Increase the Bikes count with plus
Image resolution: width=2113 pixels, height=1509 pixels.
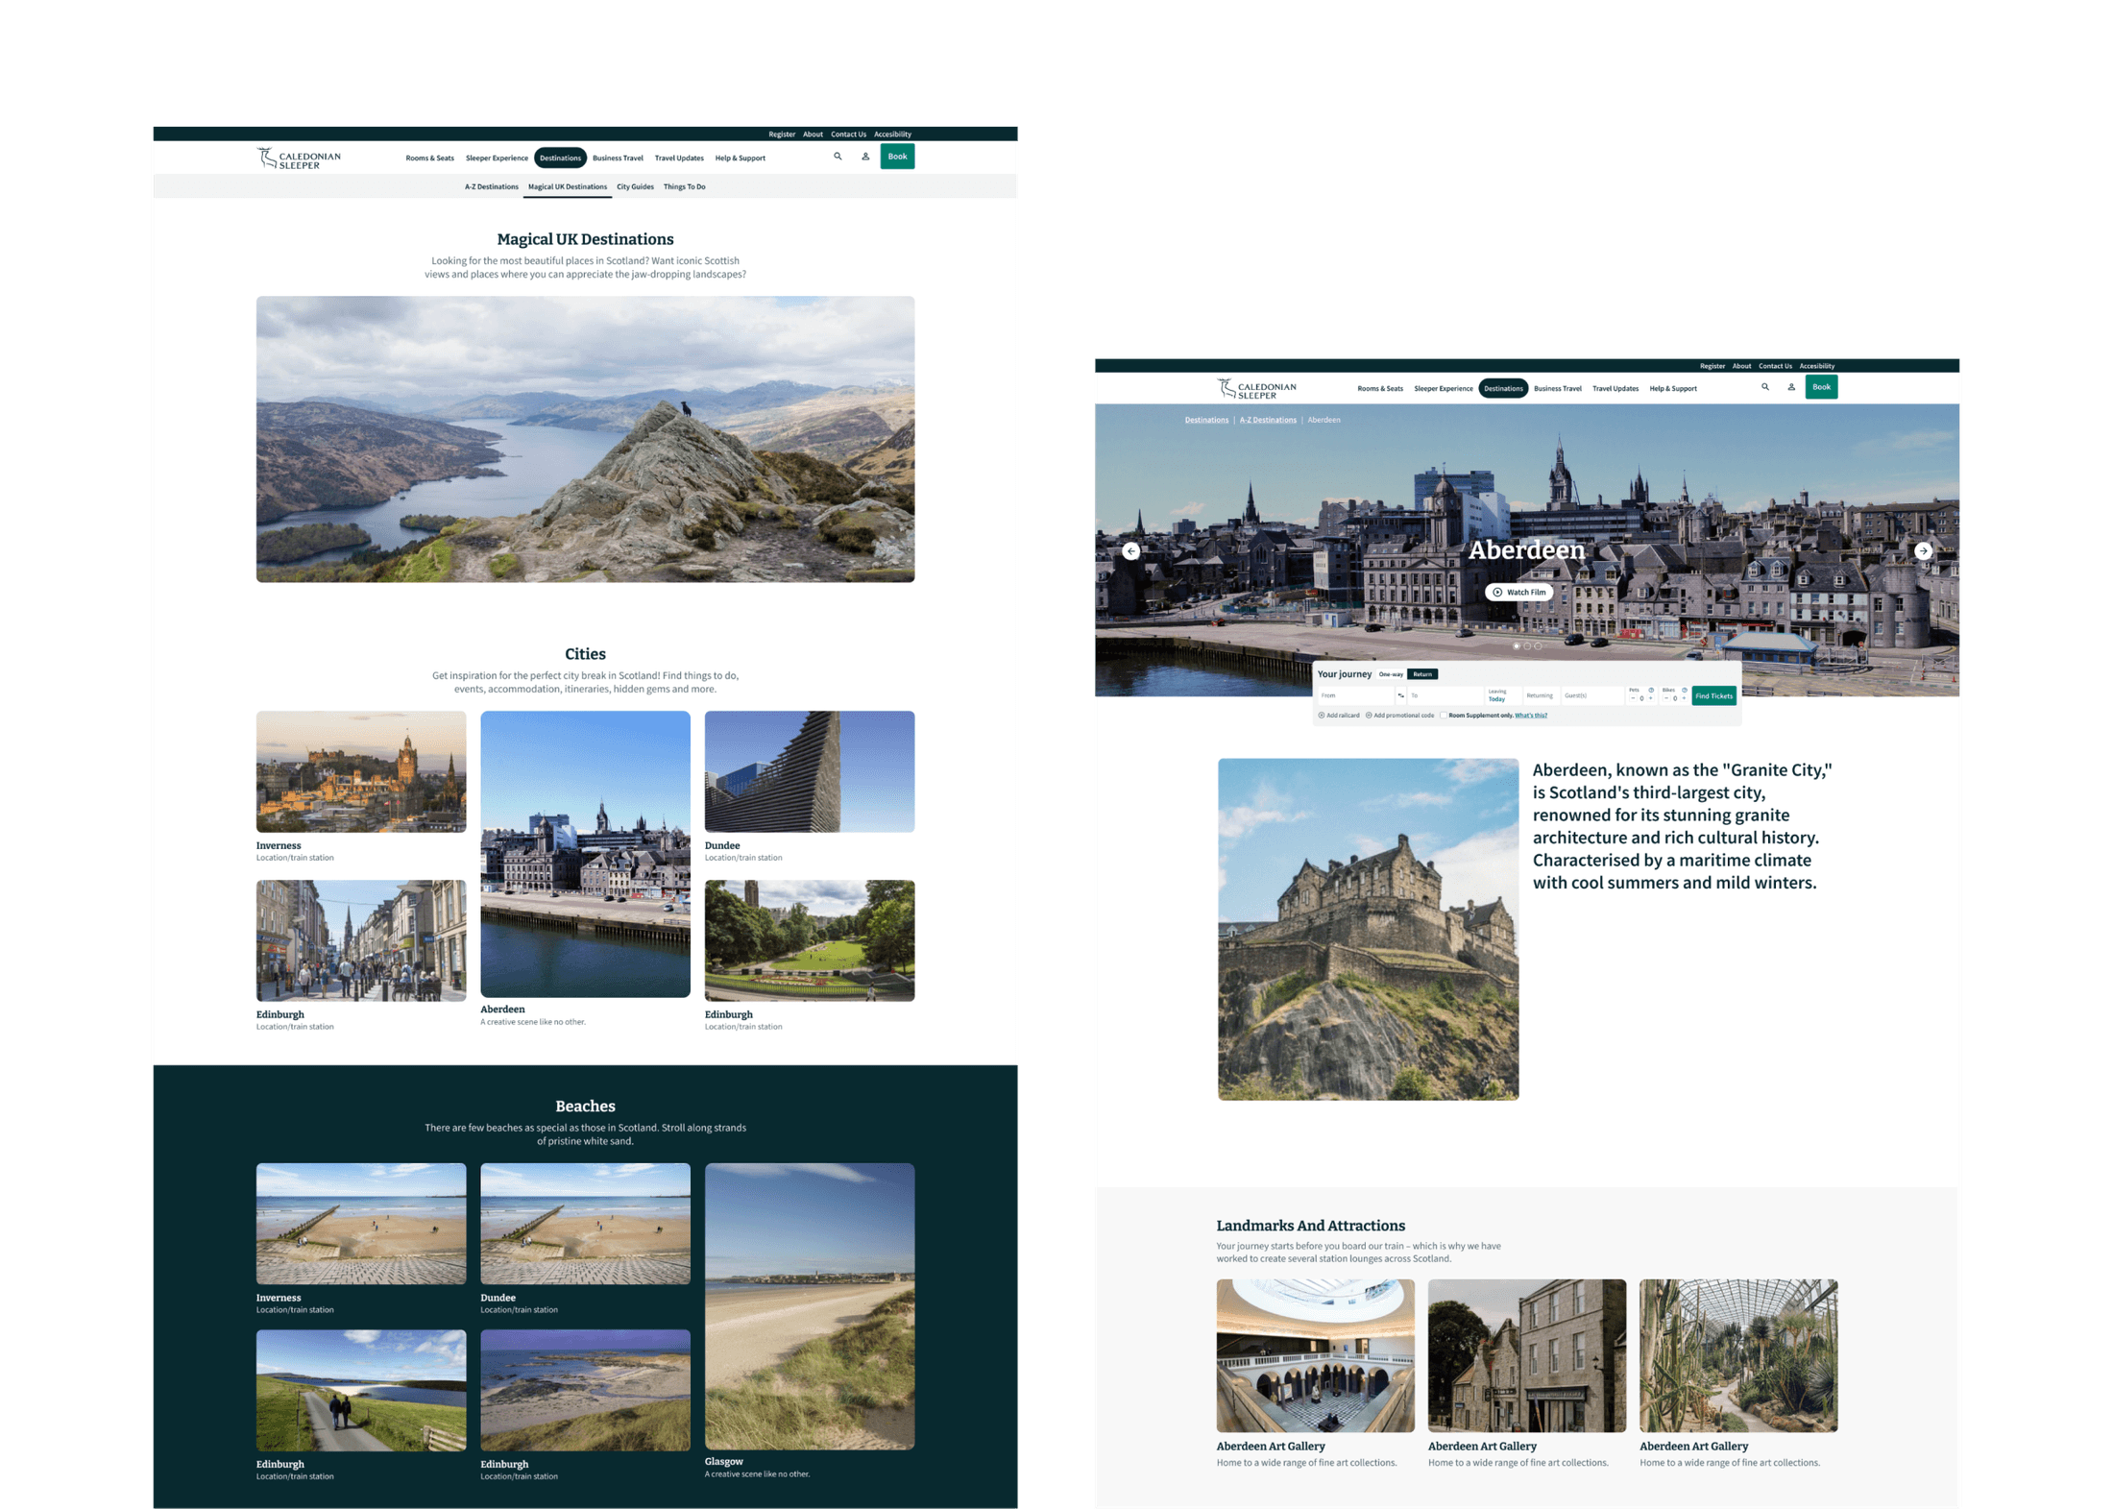pos(1684,698)
